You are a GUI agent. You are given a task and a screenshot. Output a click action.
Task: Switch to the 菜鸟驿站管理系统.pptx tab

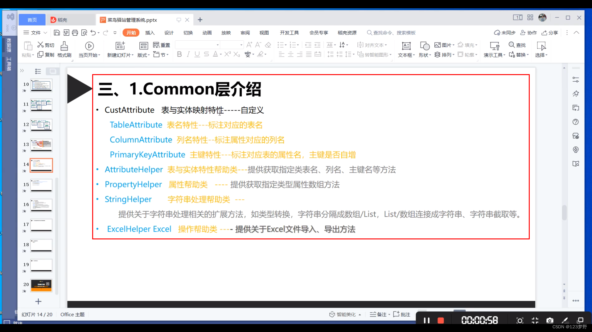pos(133,19)
